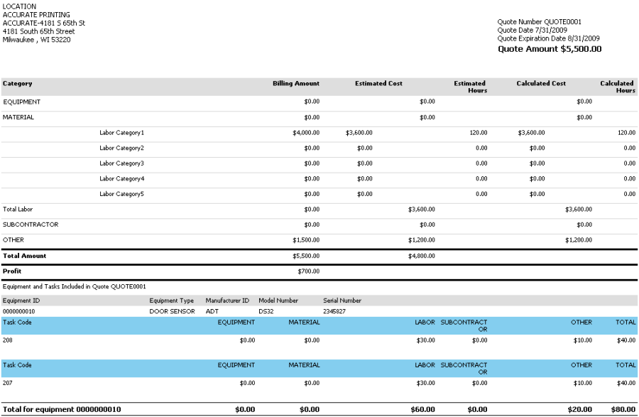Click the Quote Expiration Date line
This screenshot has height=417, width=639.
pyautogui.click(x=548, y=38)
